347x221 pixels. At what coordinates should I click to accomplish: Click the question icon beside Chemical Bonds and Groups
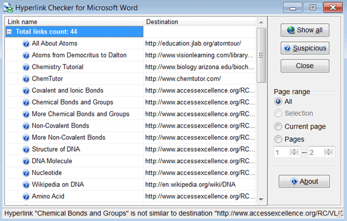[26, 102]
